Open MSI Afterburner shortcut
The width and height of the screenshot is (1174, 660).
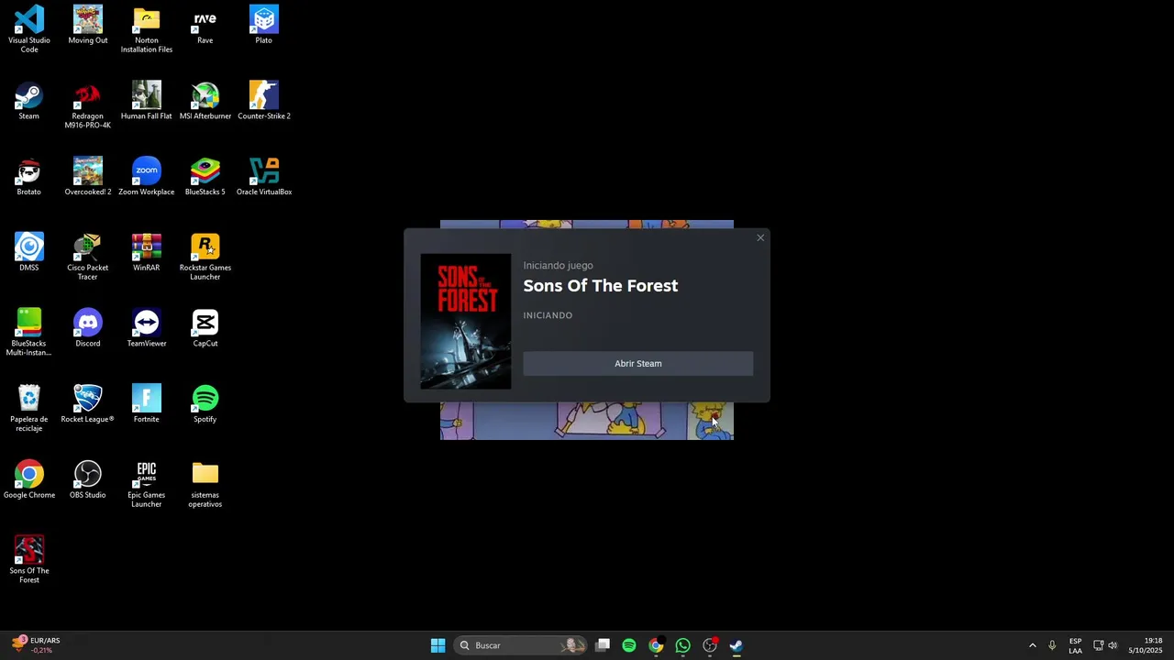(205, 101)
